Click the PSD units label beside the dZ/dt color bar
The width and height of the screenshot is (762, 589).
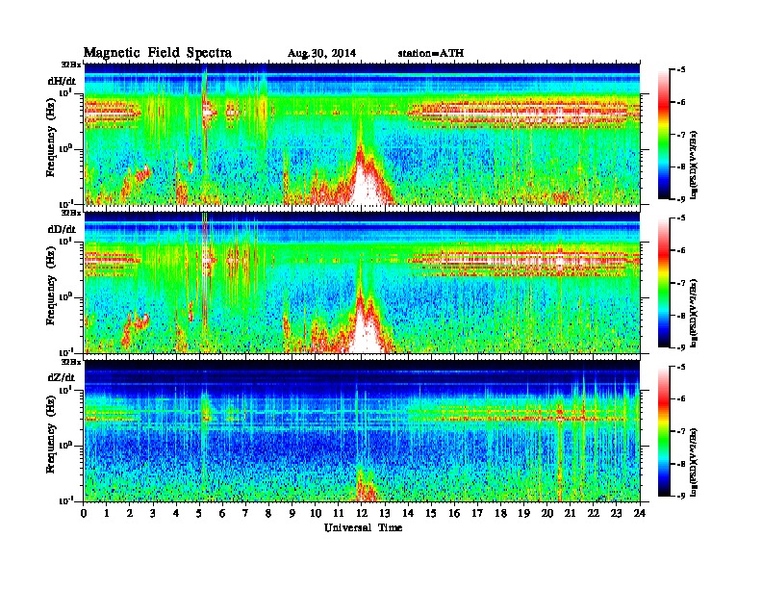(695, 461)
